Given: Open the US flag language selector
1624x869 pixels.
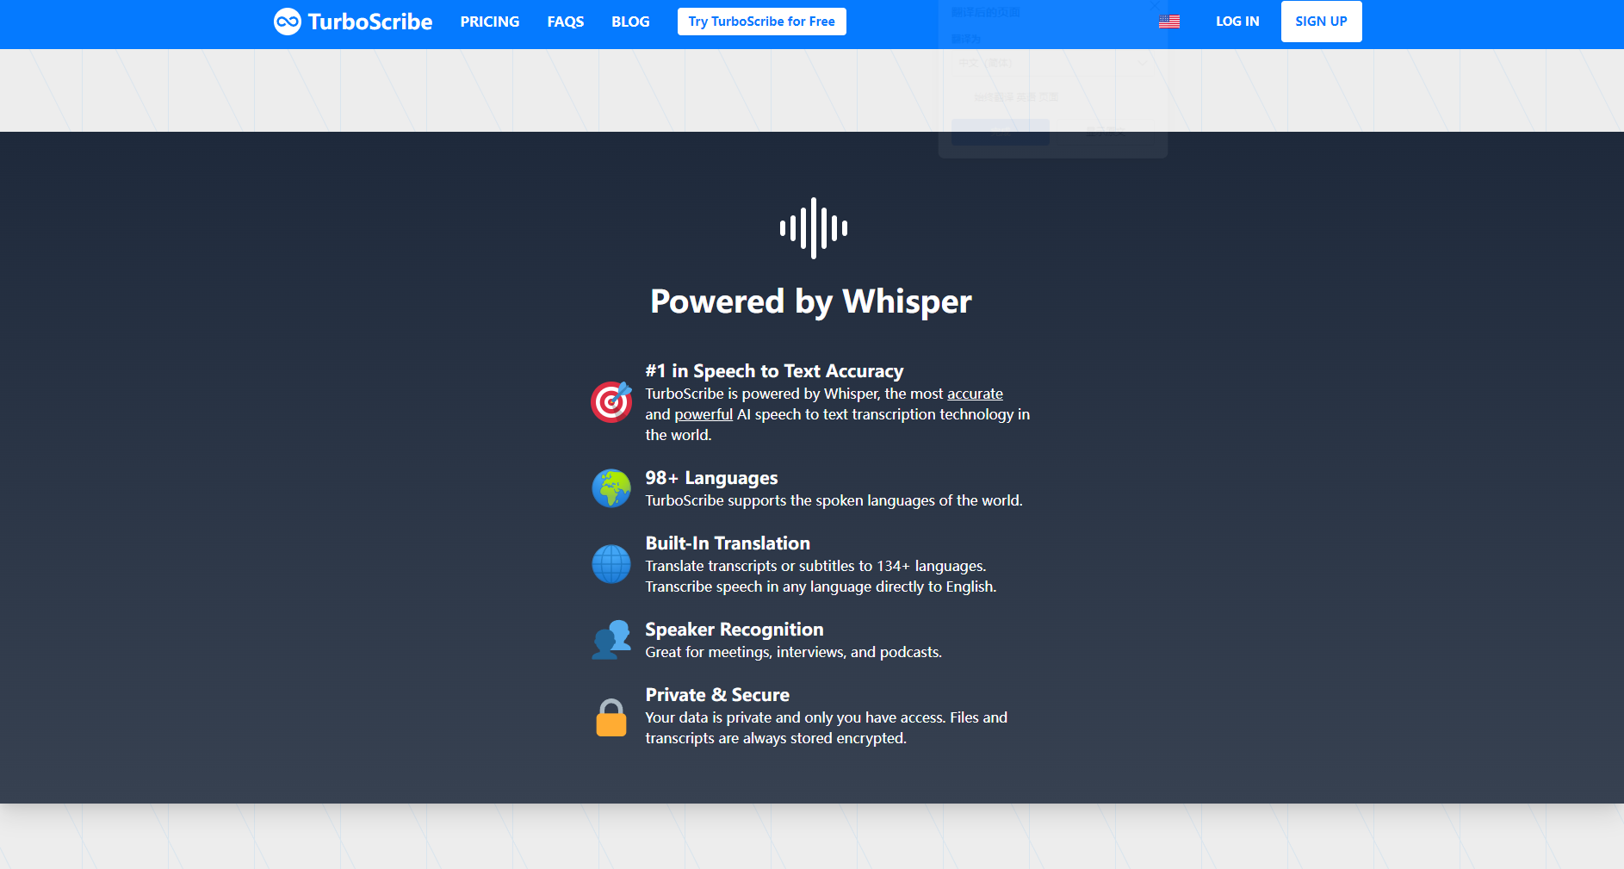Looking at the screenshot, I should pyautogui.click(x=1169, y=22).
